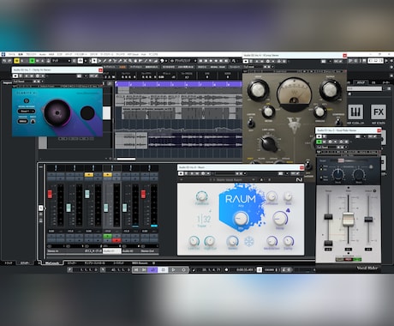This screenshot has width=394, height=326.
Task: Flip VComp's left toggle switch under Input
Action: [251, 124]
